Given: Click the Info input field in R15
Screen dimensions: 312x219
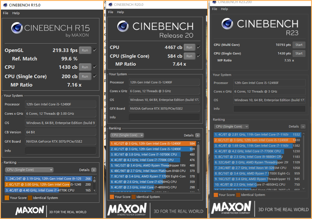Looking at the screenshot, I should 60,151.
